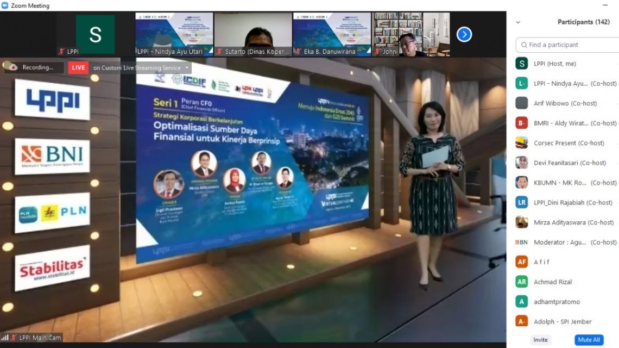Click the LR avatar icon

click(x=522, y=202)
